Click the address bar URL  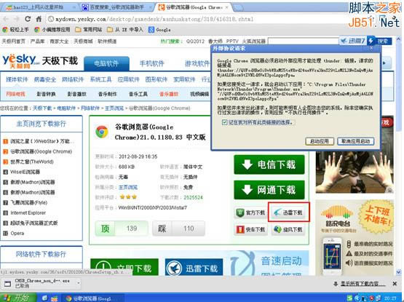click(x=154, y=19)
